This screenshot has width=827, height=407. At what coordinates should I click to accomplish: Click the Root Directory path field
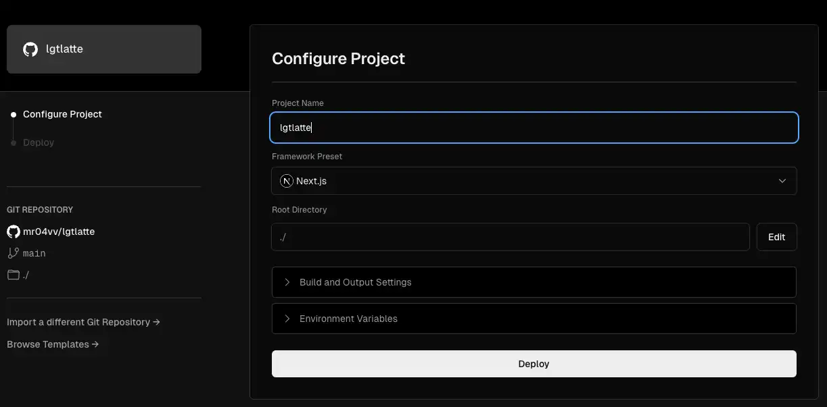(510, 237)
